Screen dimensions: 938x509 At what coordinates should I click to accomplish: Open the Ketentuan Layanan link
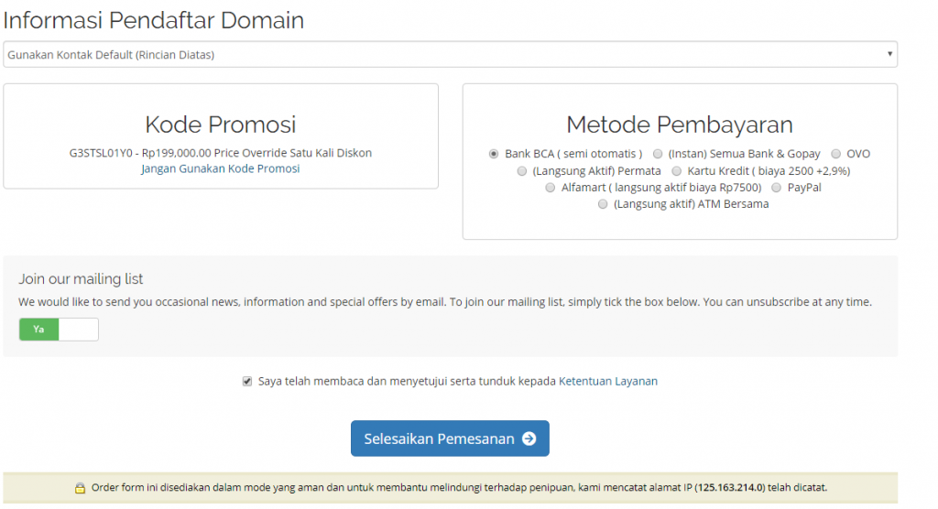(608, 382)
